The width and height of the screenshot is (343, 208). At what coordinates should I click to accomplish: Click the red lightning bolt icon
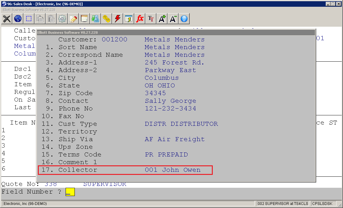[x=118, y=19]
